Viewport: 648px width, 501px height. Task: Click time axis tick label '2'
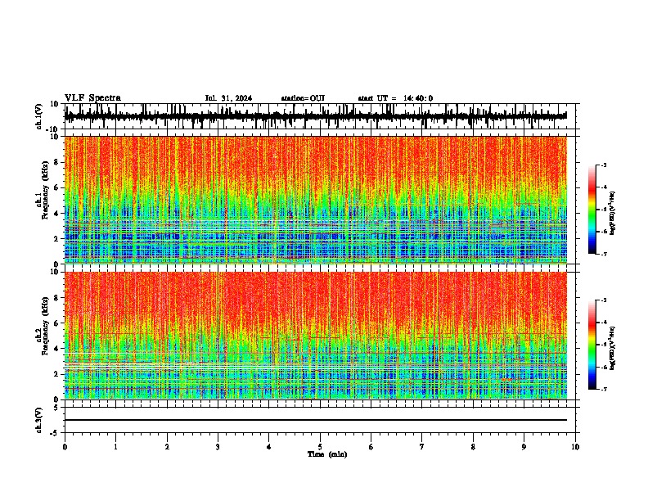pyautogui.click(x=167, y=447)
